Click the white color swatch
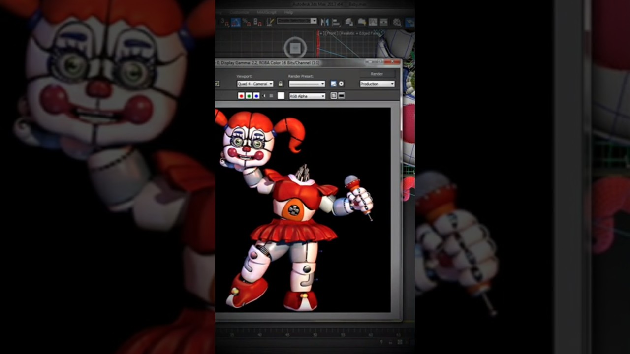Viewport: 630px width, 354px height. [281, 96]
